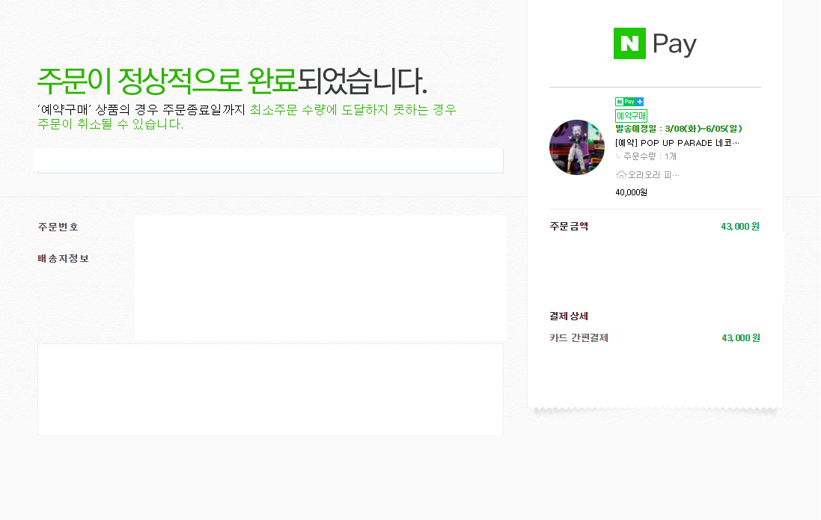The image size is (821, 520).
Task: Click the 결제상세 heading
Action: click(x=569, y=316)
